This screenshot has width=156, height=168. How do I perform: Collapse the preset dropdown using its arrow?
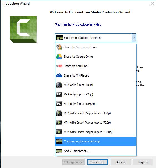point(134,38)
